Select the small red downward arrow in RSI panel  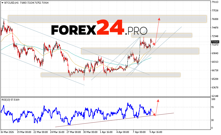(153, 113)
